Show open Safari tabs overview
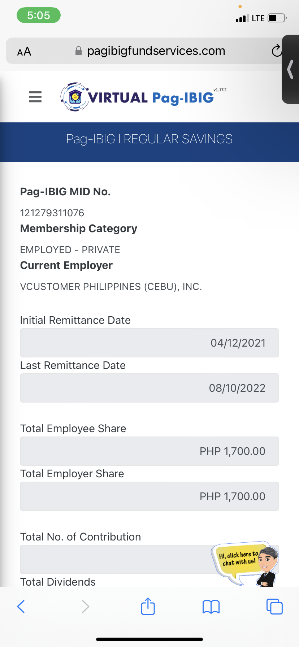This screenshot has width=299, height=647. coord(274,606)
